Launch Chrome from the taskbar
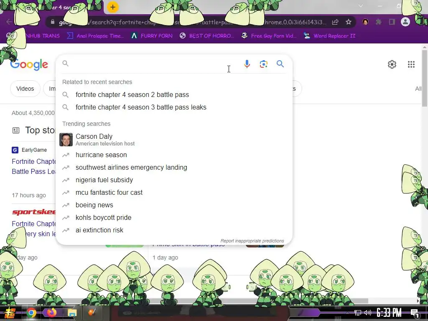The image size is (428, 321). (x=31, y=313)
